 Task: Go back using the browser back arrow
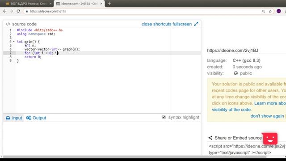[5, 11]
